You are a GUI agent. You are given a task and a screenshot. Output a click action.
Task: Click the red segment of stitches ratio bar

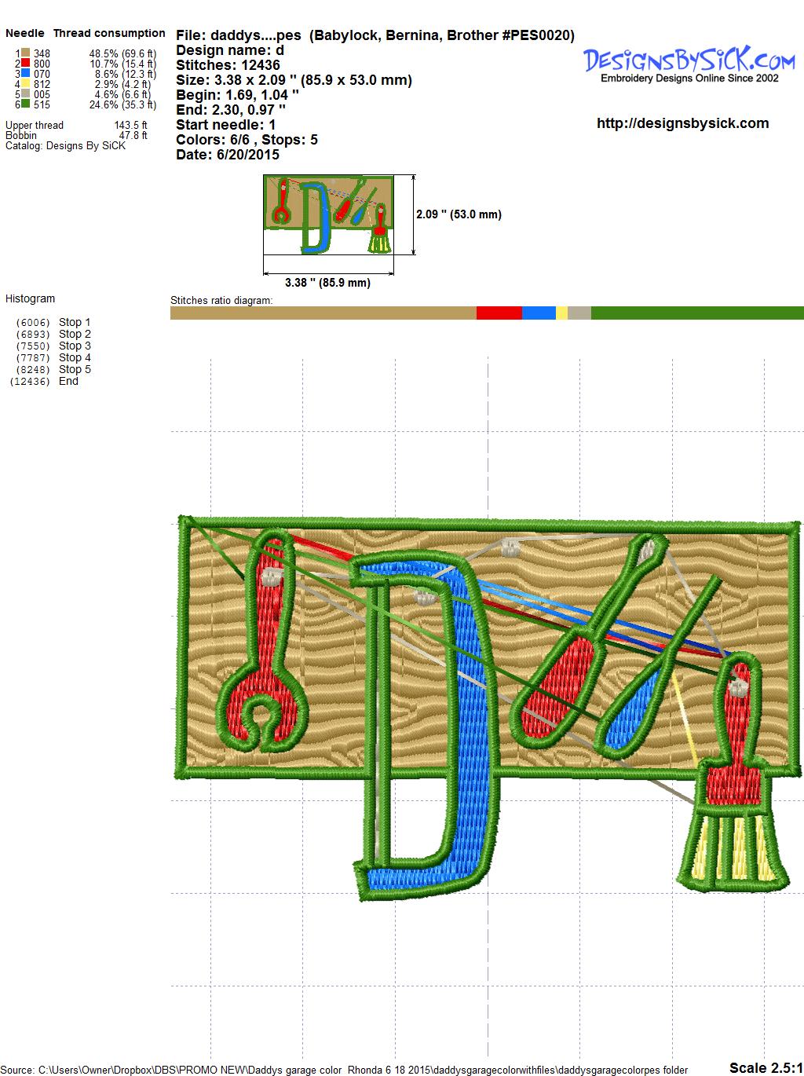pyautogui.click(x=499, y=313)
